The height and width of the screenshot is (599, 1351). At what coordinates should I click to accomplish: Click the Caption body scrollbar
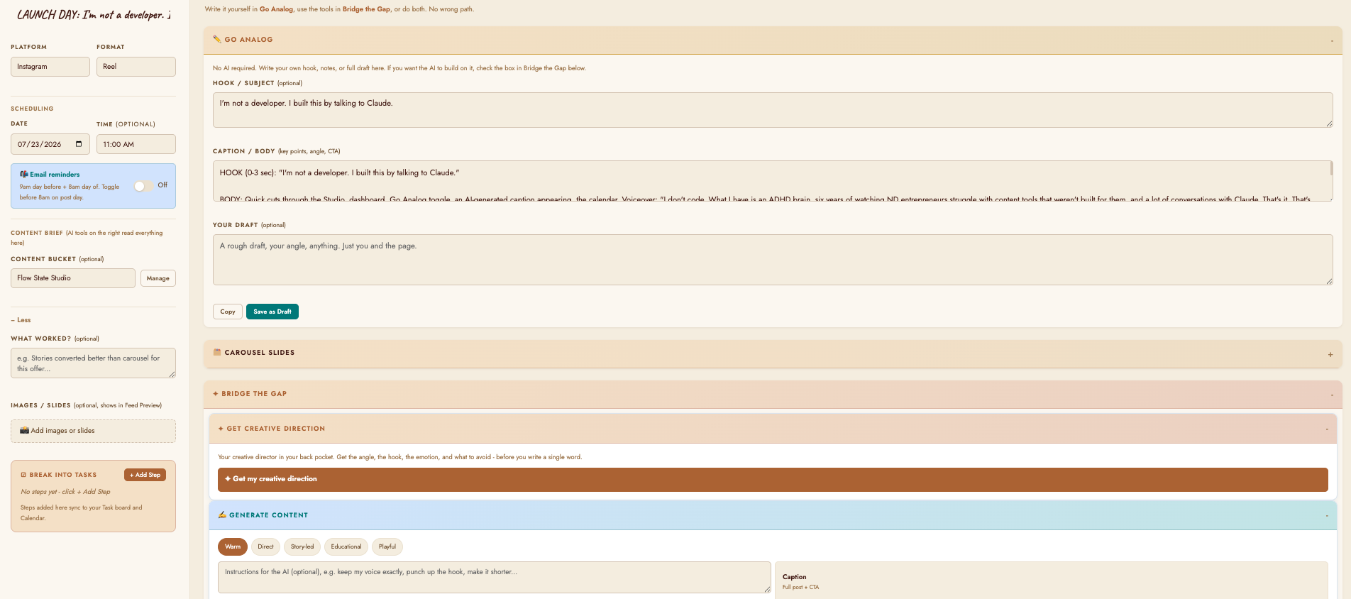(x=1331, y=169)
